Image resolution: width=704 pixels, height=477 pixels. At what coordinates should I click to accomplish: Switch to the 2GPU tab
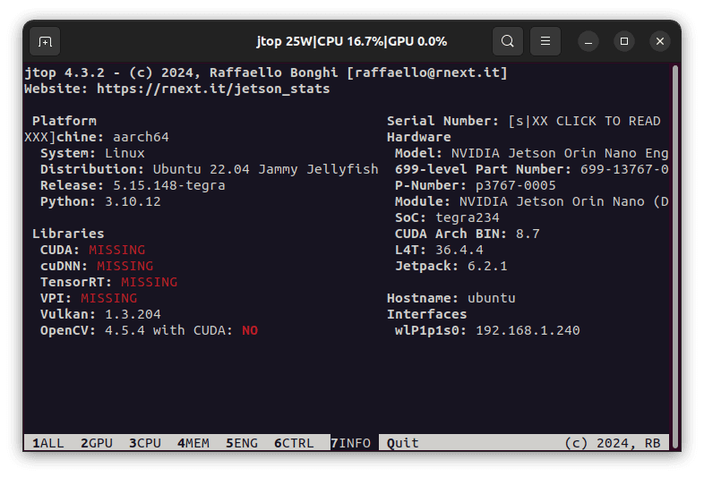97,443
